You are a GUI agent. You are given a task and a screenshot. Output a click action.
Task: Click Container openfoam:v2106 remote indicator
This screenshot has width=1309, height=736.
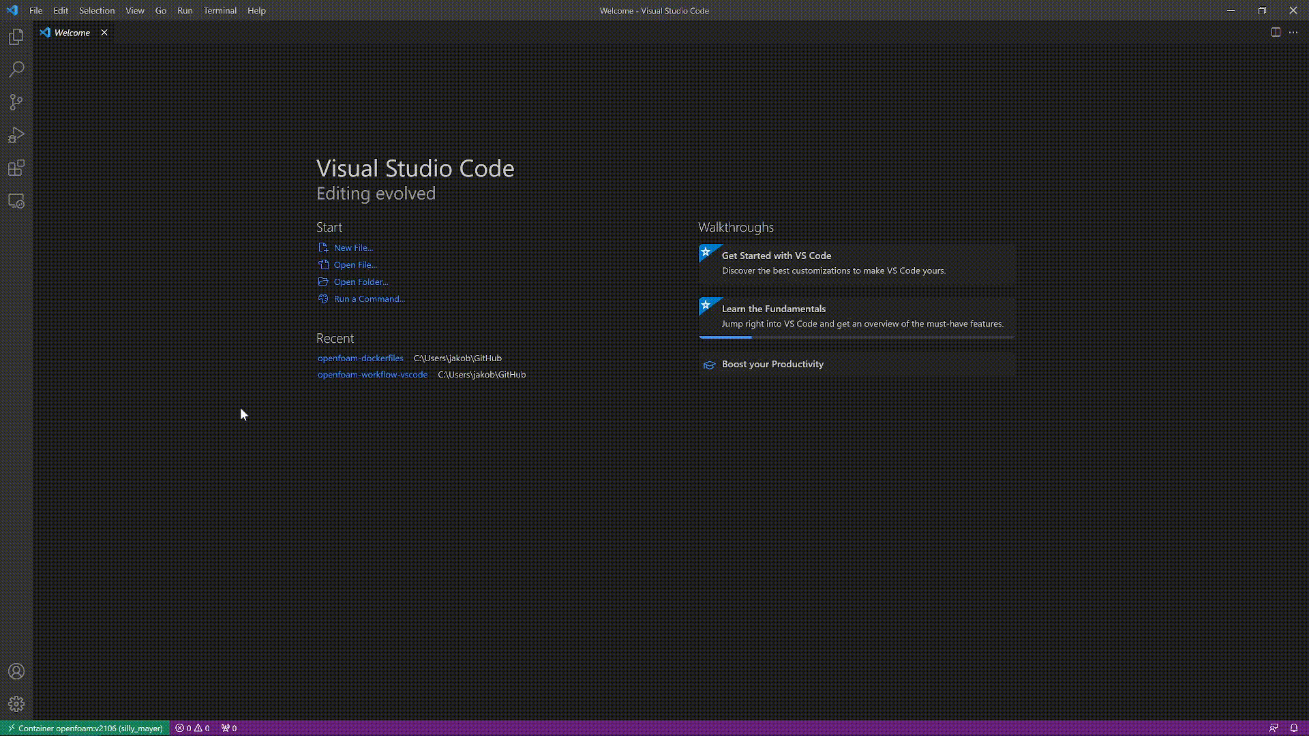click(x=85, y=728)
